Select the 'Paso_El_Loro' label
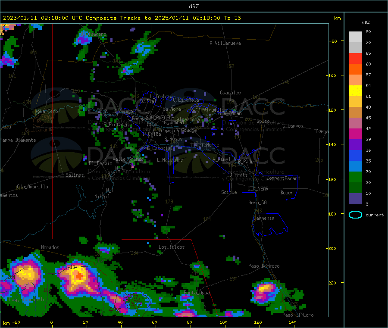388x328 pixels. click(298, 315)
